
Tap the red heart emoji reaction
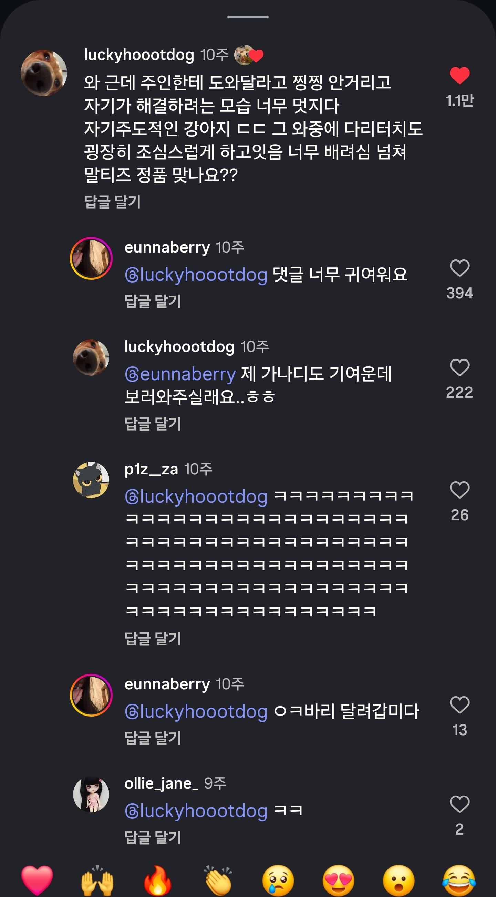[37, 880]
